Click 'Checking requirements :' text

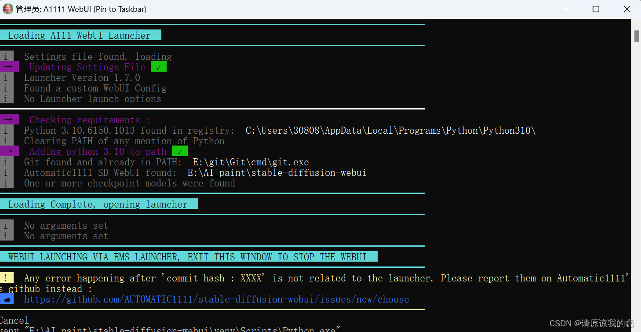point(90,120)
